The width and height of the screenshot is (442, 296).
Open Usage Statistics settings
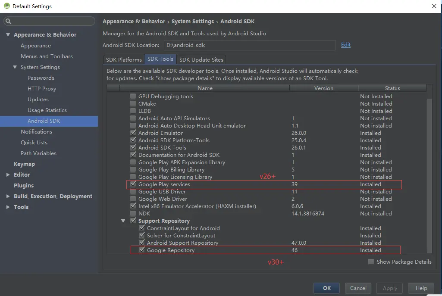47,110
